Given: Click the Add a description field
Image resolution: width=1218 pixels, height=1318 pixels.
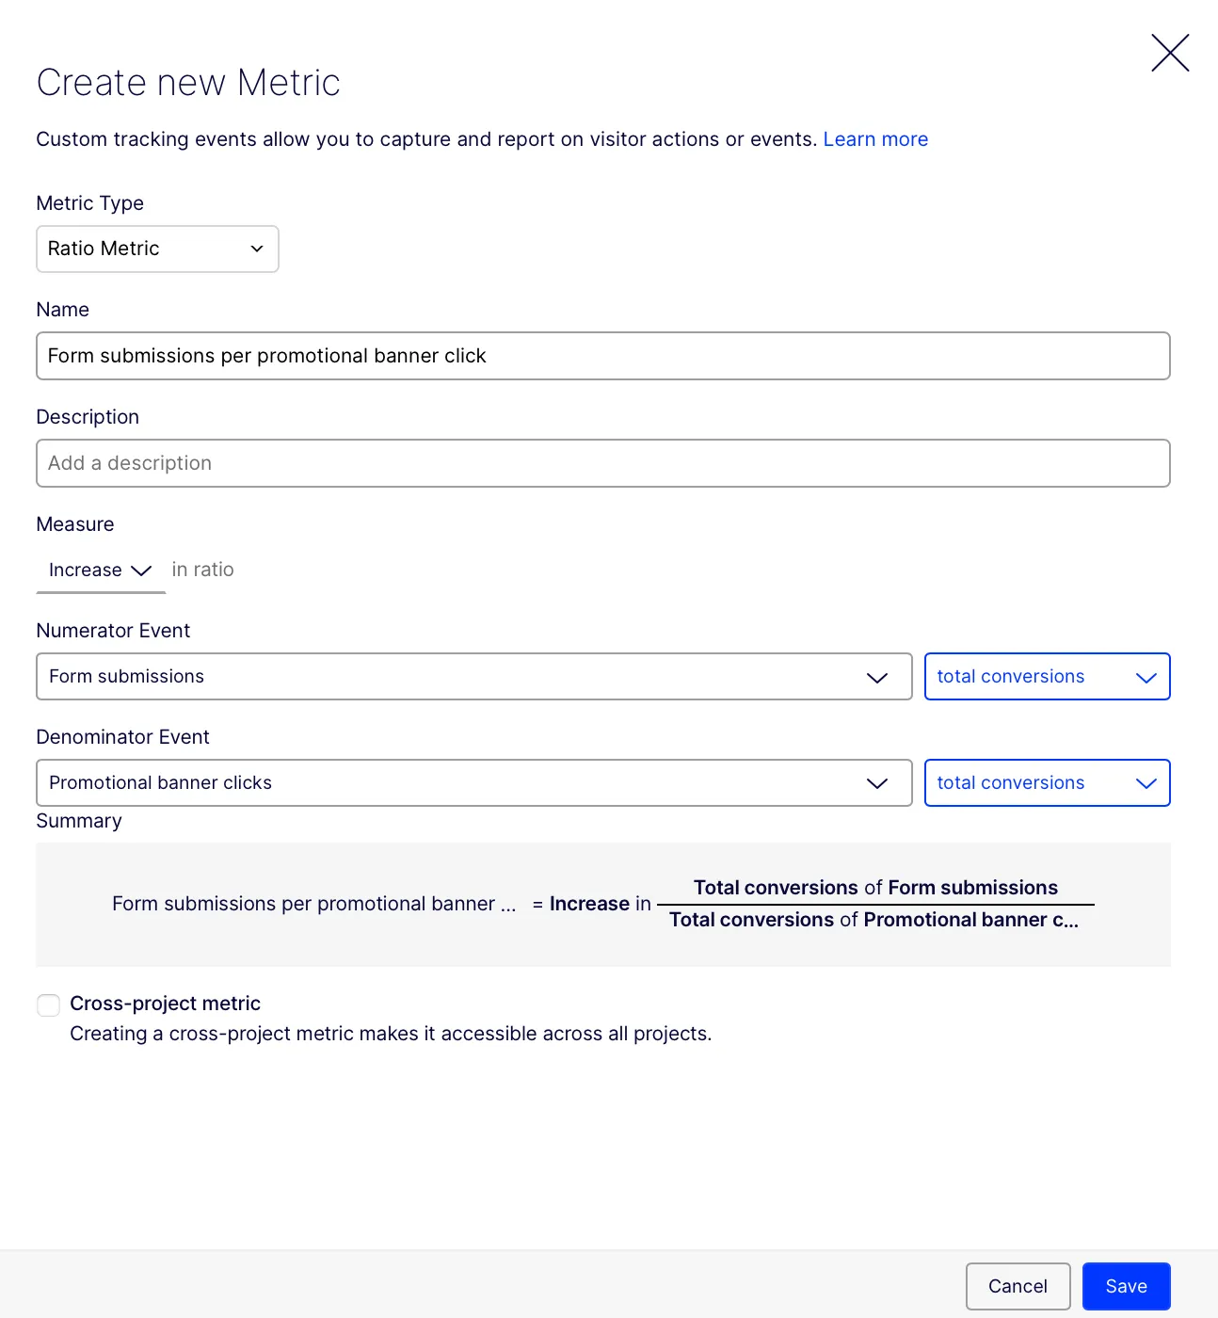Looking at the screenshot, I should click(603, 463).
